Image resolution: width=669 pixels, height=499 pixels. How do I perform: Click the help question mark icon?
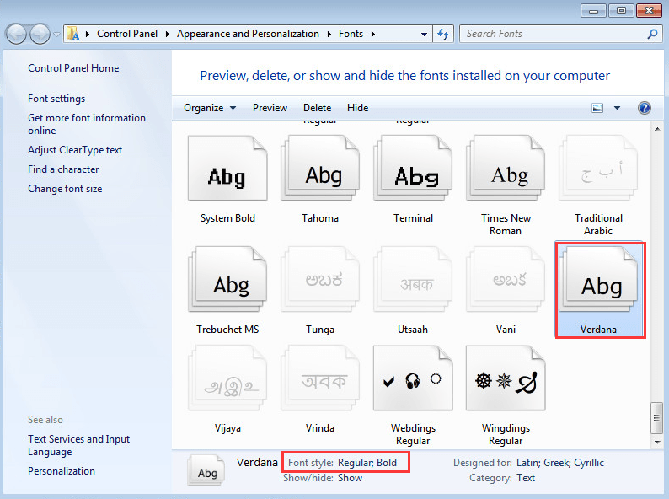[x=645, y=108]
